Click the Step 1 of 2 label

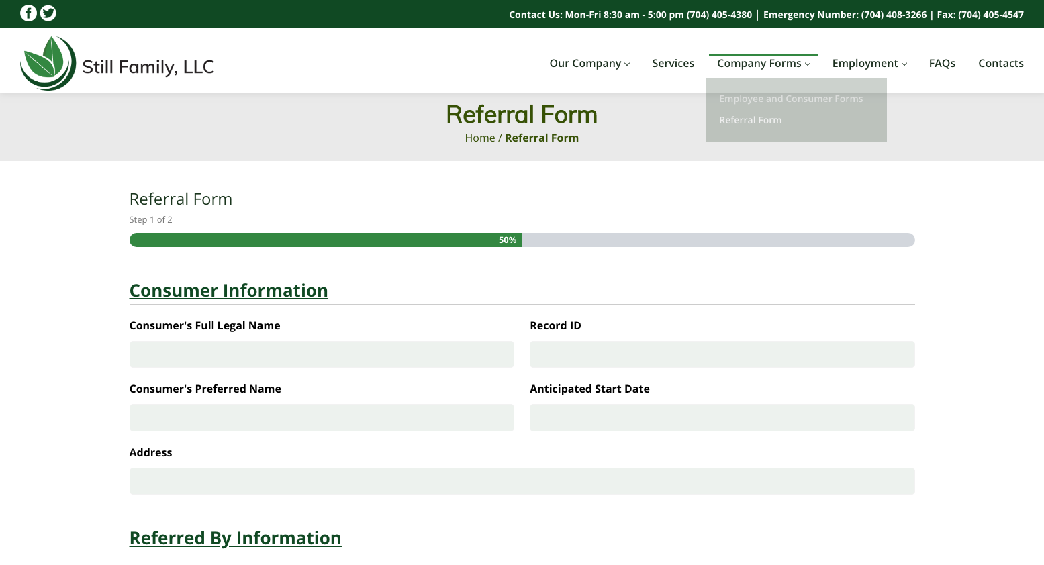tap(150, 219)
